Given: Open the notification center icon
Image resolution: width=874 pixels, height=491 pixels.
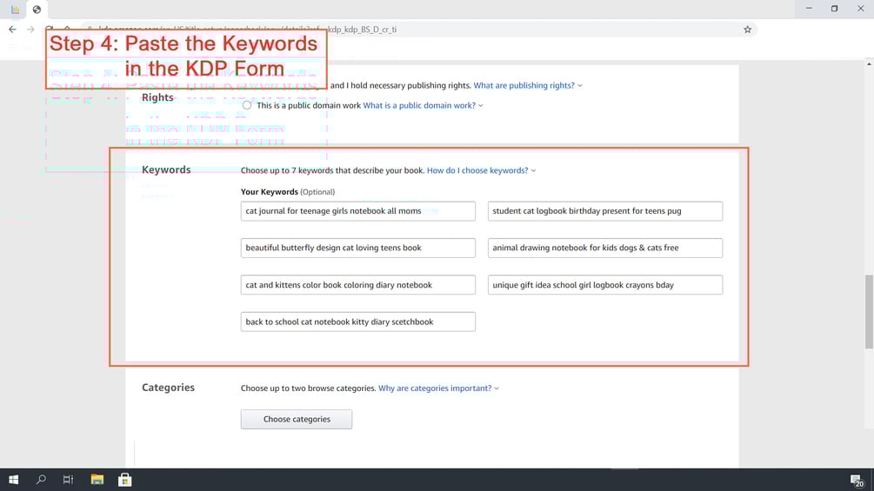Looking at the screenshot, I should coord(856,480).
